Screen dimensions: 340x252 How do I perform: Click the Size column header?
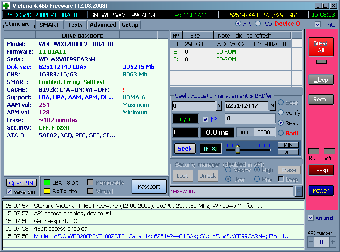click(198, 35)
